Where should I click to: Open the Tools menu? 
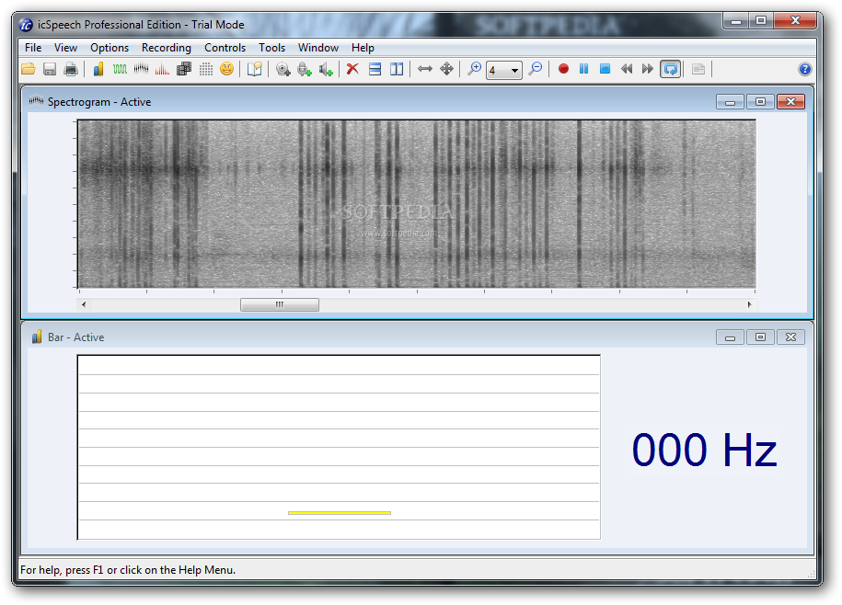(x=271, y=48)
